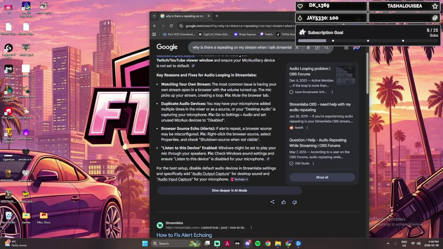The image size is (443, 249).
Task: Open the CapCut Video Editor bookmark
Action: pos(214,34)
